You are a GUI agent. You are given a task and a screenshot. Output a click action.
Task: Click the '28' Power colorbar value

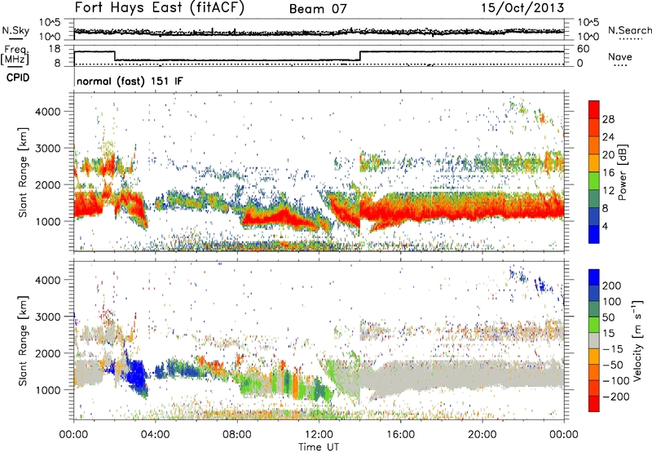608,119
